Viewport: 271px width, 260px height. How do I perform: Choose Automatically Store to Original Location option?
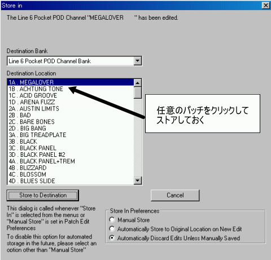tap(112, 229)
